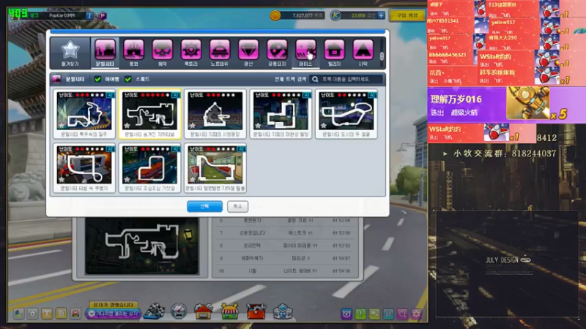Click the purple P badge icon
Viewport: 586px width, 329px height.
tap(103, 15)
